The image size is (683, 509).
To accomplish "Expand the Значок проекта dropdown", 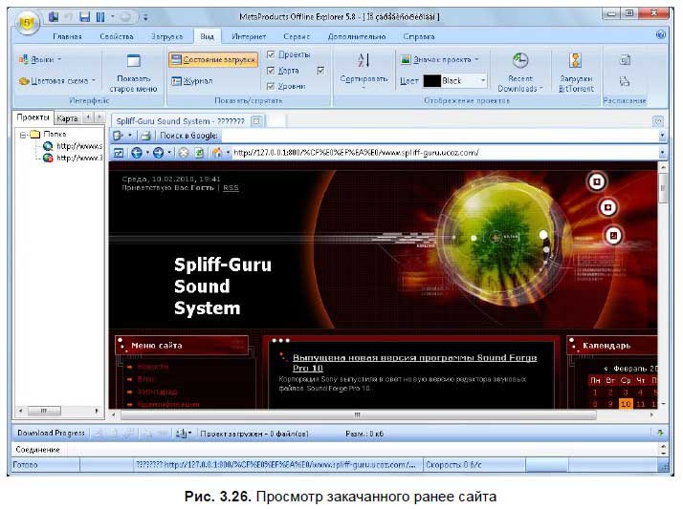I will pos(476,59).
